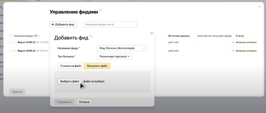Click the help icon beside Управление фидами
The width and height of the screenshot is (266, 113).
101,10
